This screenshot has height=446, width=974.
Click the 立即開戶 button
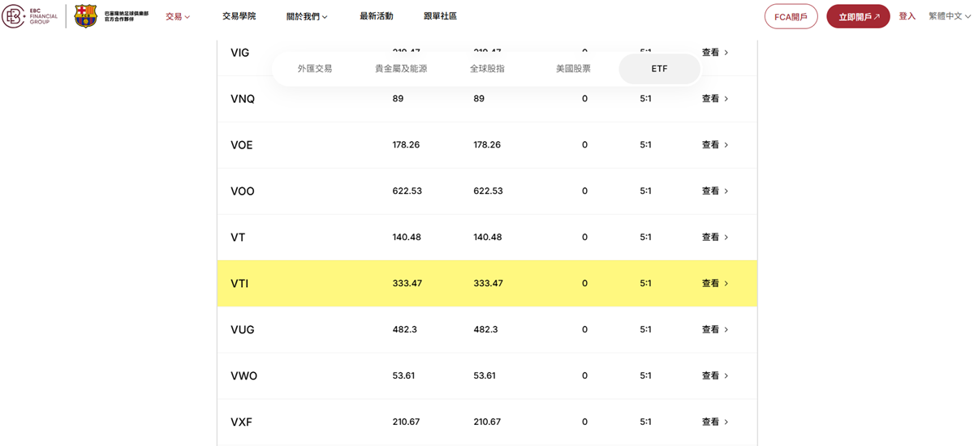(858, 16)
